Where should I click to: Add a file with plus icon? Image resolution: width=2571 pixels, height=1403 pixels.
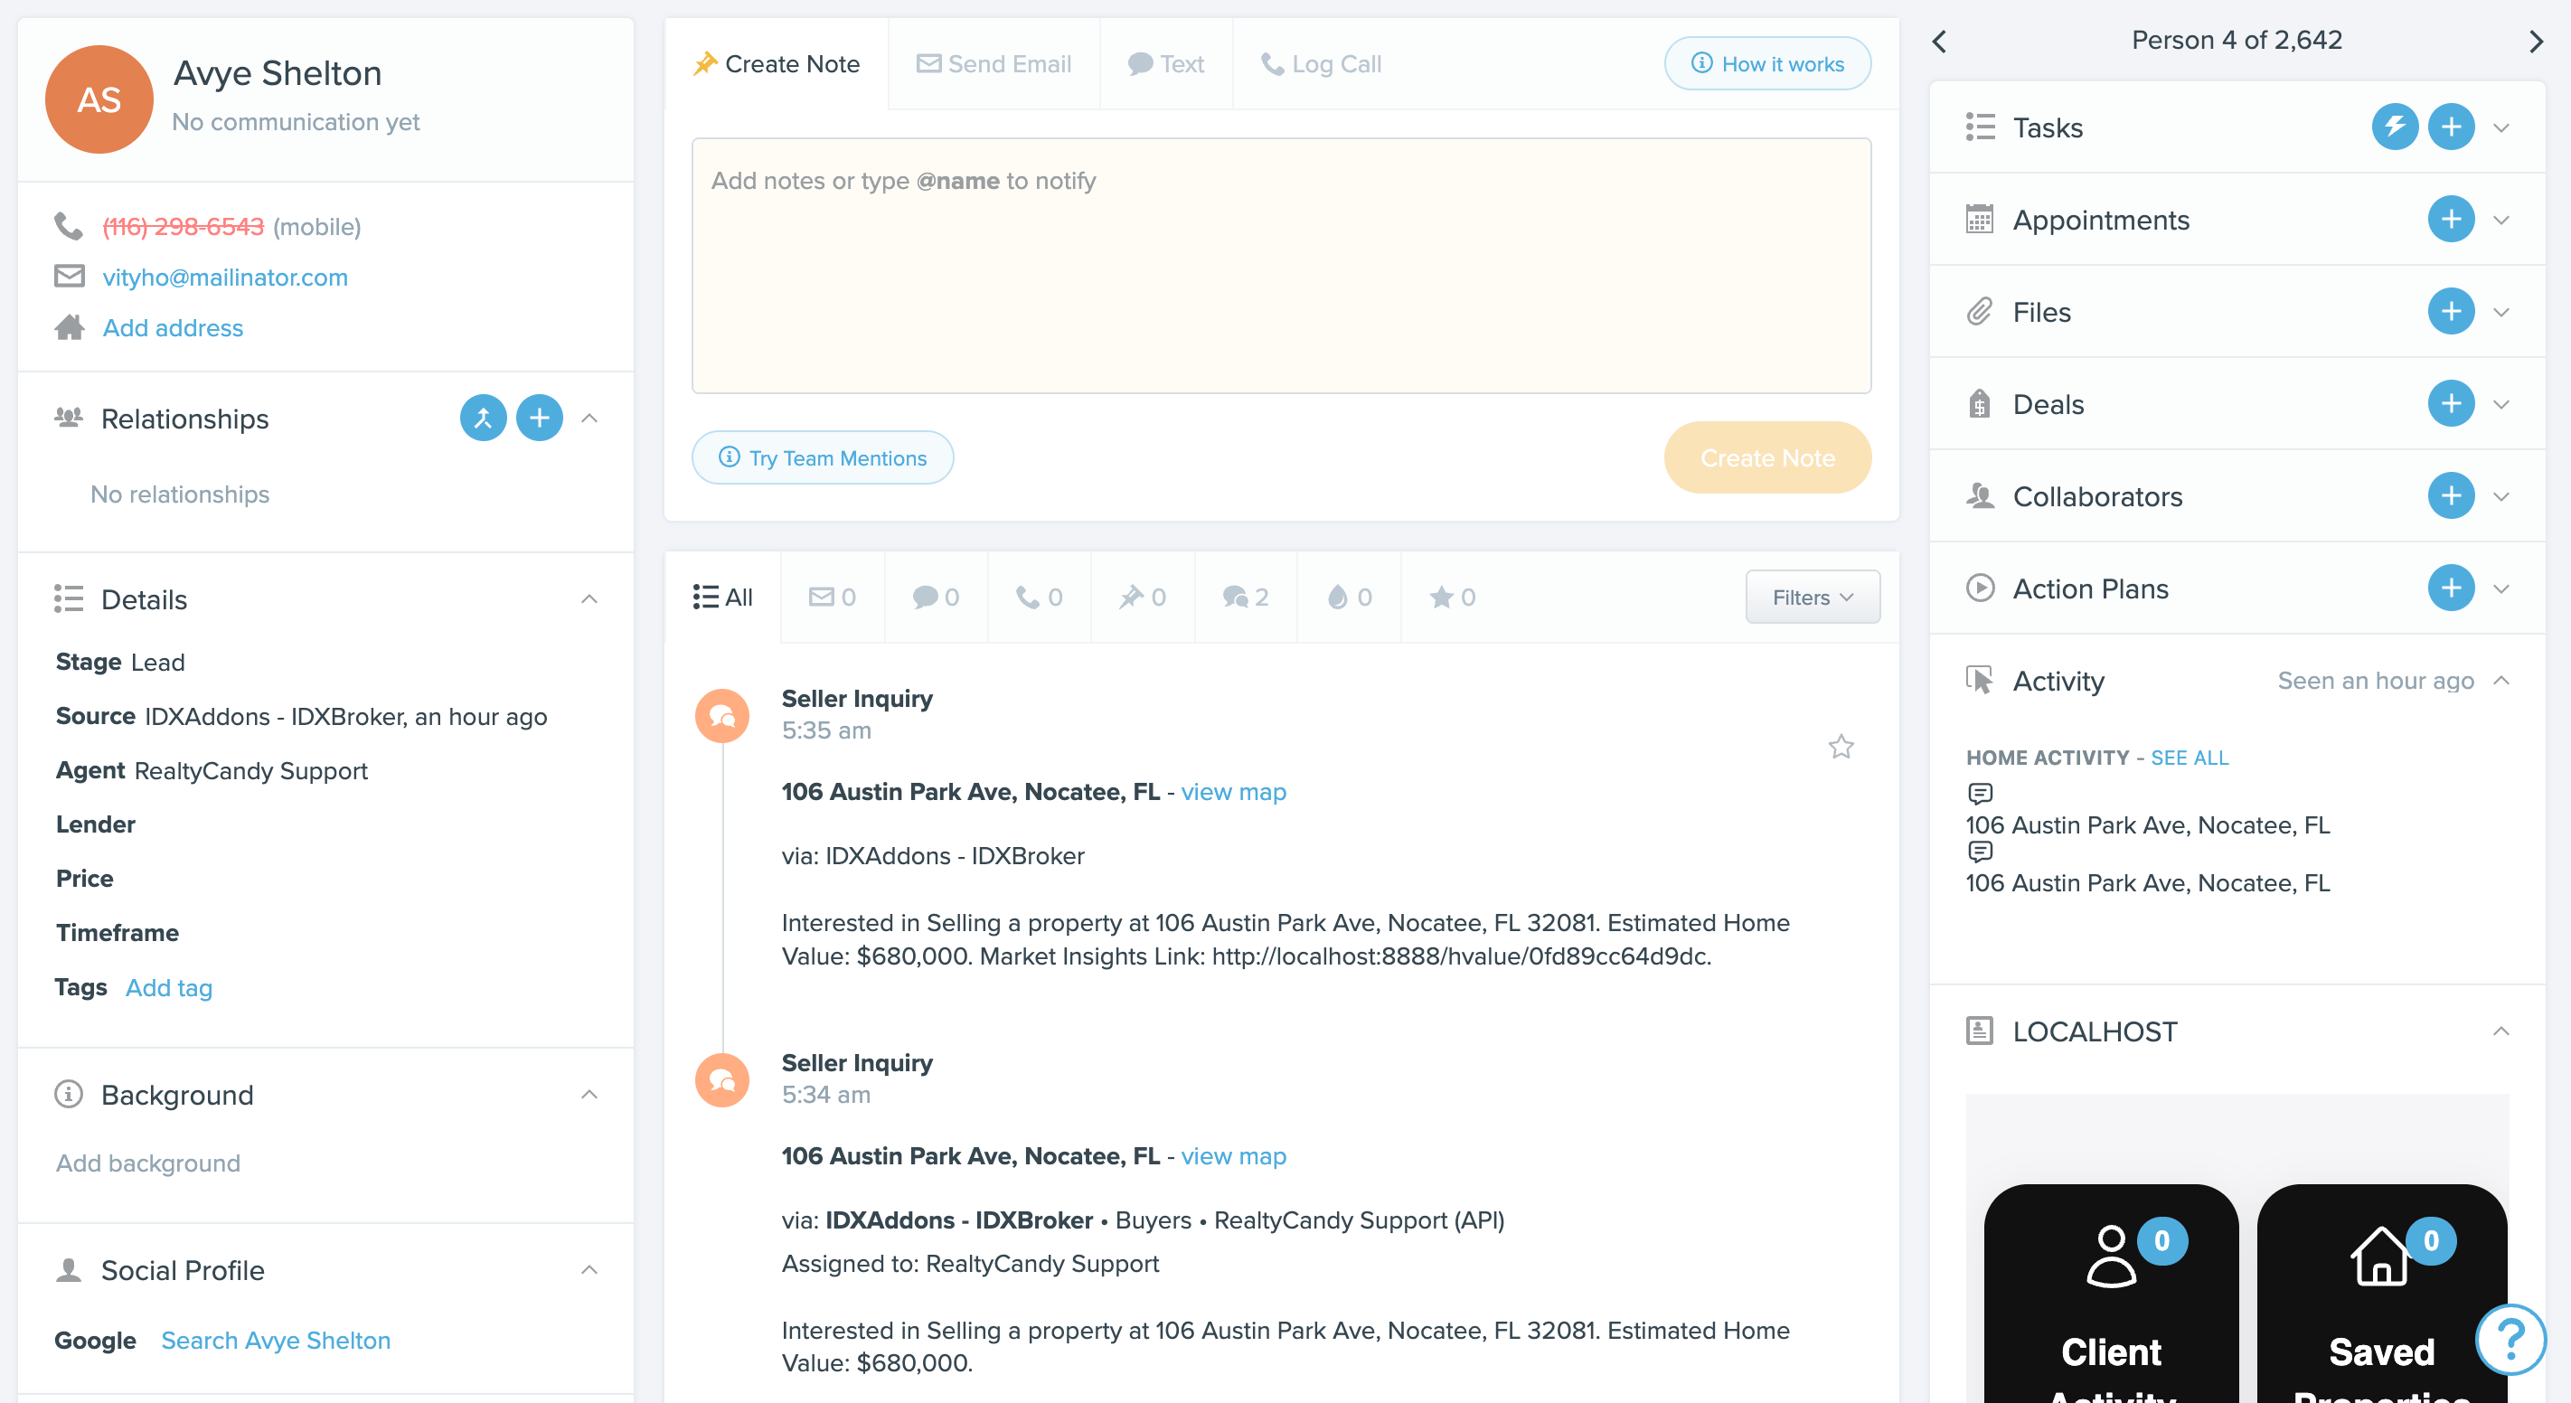[x=2450, y=313]
